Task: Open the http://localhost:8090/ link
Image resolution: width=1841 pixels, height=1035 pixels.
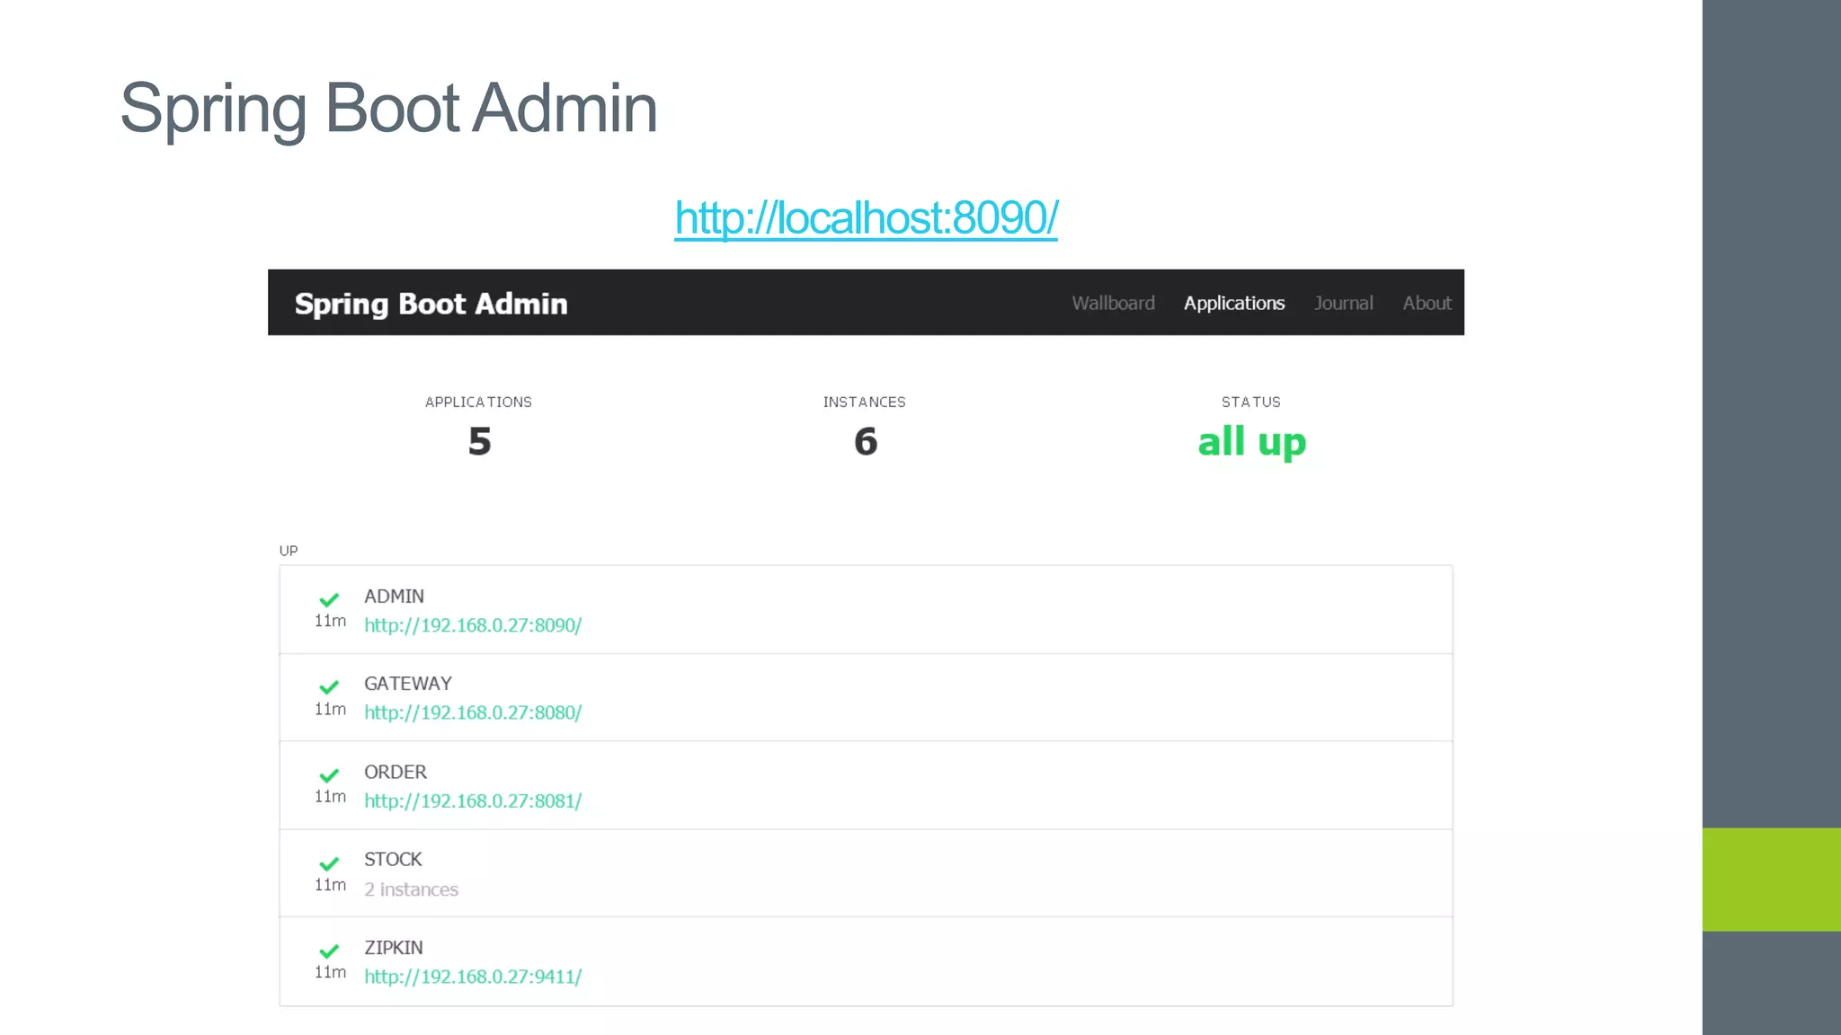Action: tap(866, 217)
